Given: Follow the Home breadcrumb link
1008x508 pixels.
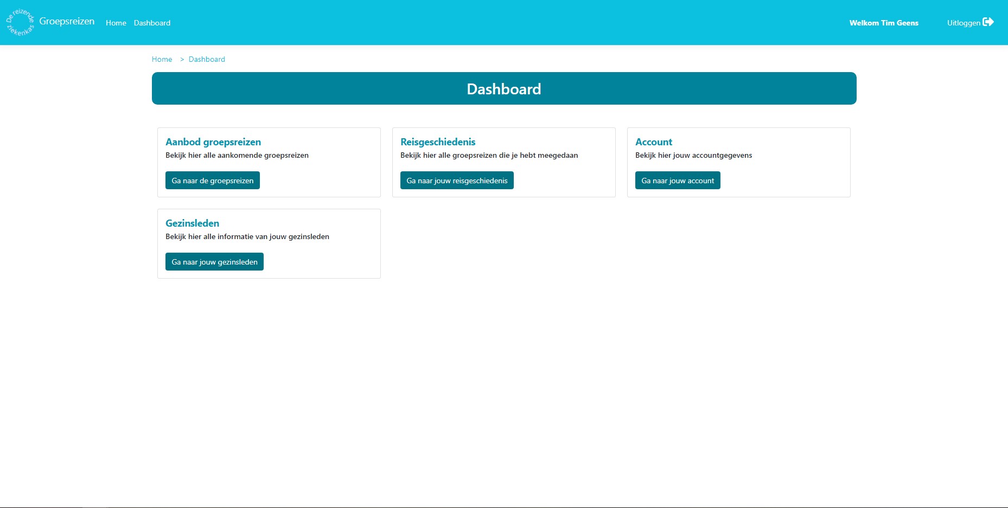Looking at the screenshot, I should click(162, 59).
